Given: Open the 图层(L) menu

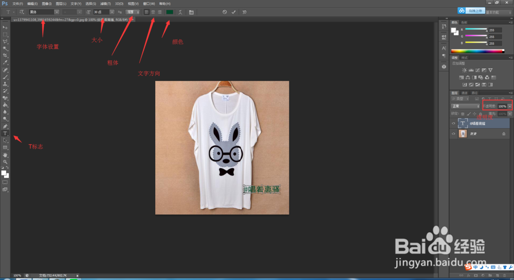Looking at the screenshot, I should pyautogui.click(x=61, y=4).
